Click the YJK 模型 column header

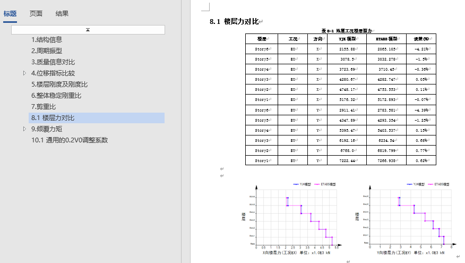(x=347, y=39)
